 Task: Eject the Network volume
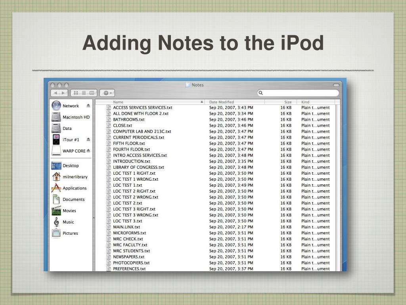[x=88, y=106]
